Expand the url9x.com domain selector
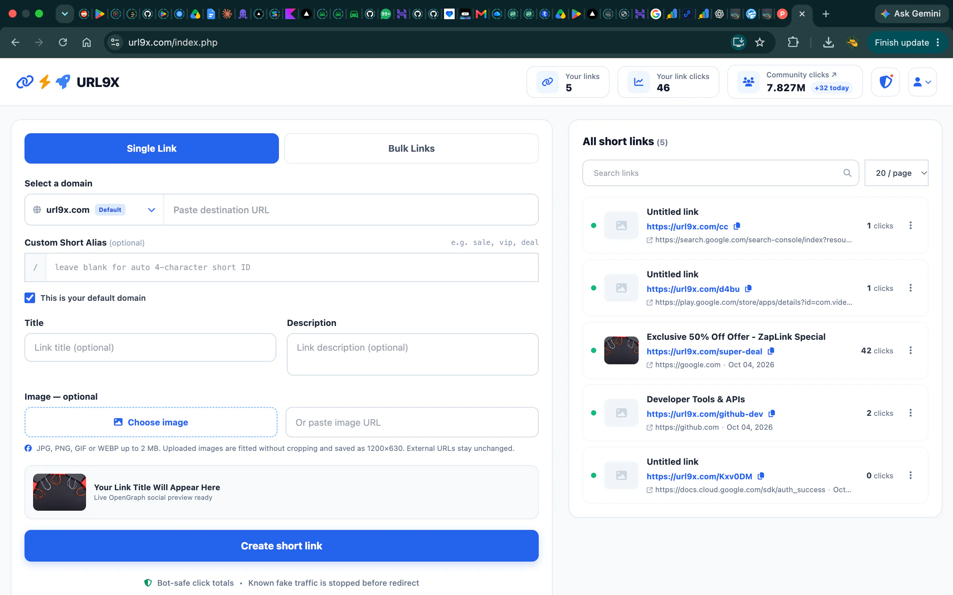The image size is (953, 595). coord(94,210)
